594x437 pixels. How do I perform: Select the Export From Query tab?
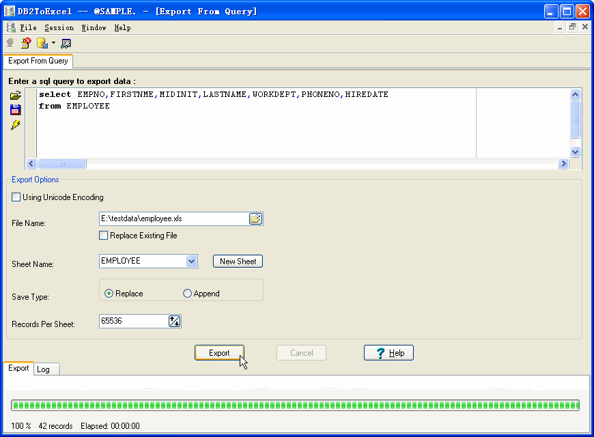[38, 61]
